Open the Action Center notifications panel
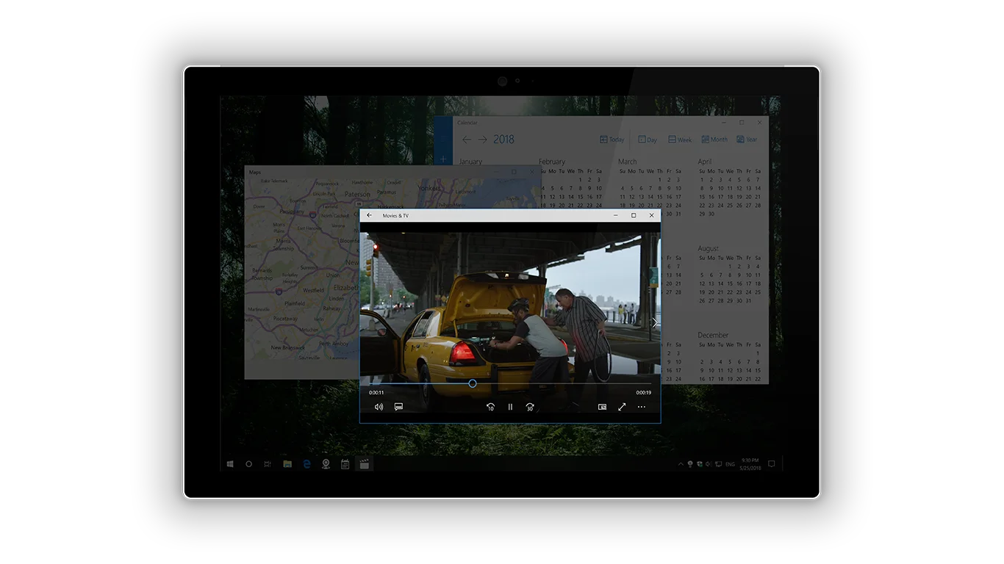Viewport: 1004px width, 564px height. [x=770, y=463]
